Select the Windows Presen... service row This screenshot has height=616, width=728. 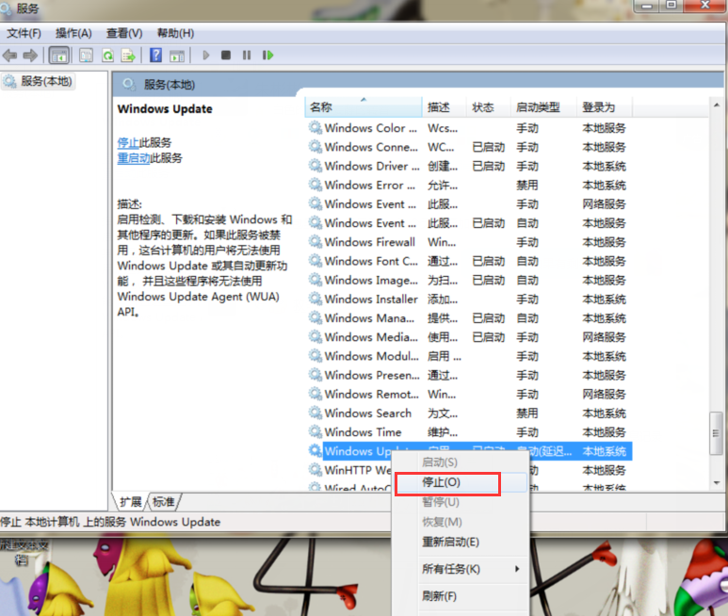point(468,375)
